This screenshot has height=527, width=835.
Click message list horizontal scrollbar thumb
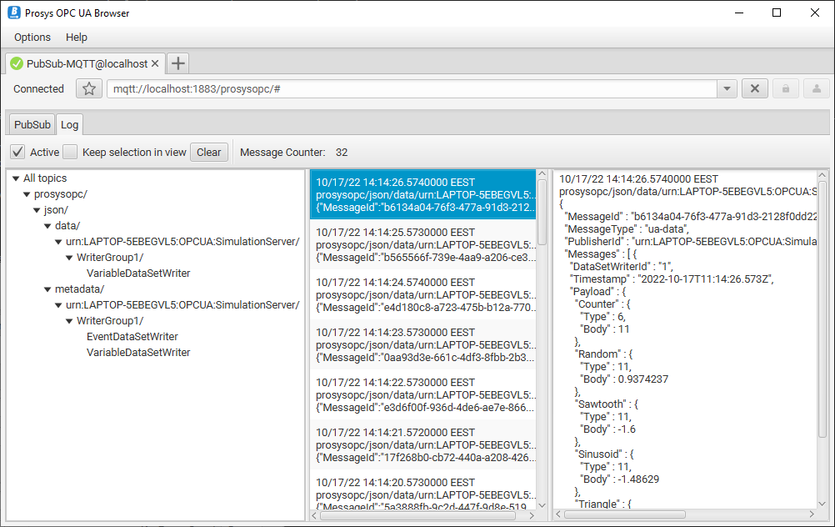point(417,515)
